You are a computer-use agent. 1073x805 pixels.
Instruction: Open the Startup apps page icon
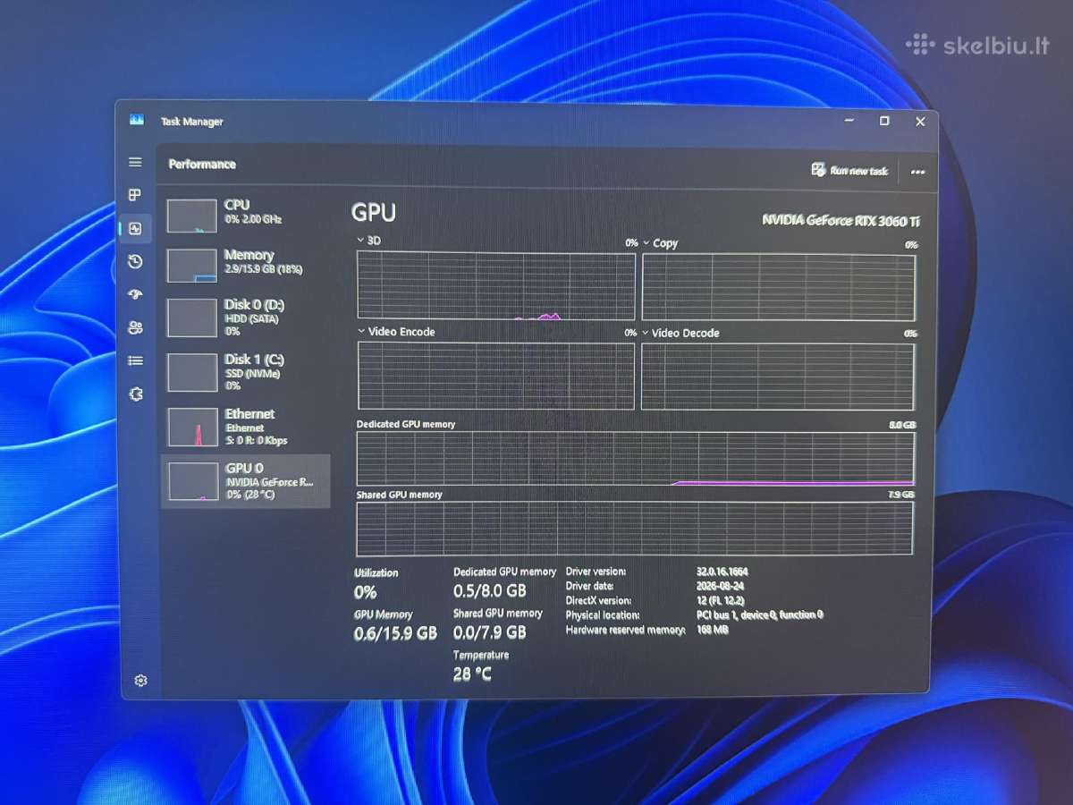(135, 294)
